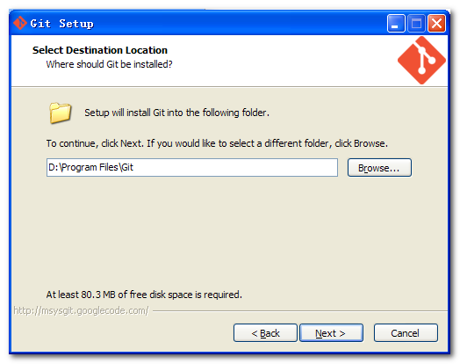460x364 pixels.
Task: Minimize the Git Setup window
Action: click(x=396, y=23)
